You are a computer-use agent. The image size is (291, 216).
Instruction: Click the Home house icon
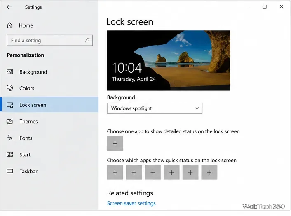9,25
